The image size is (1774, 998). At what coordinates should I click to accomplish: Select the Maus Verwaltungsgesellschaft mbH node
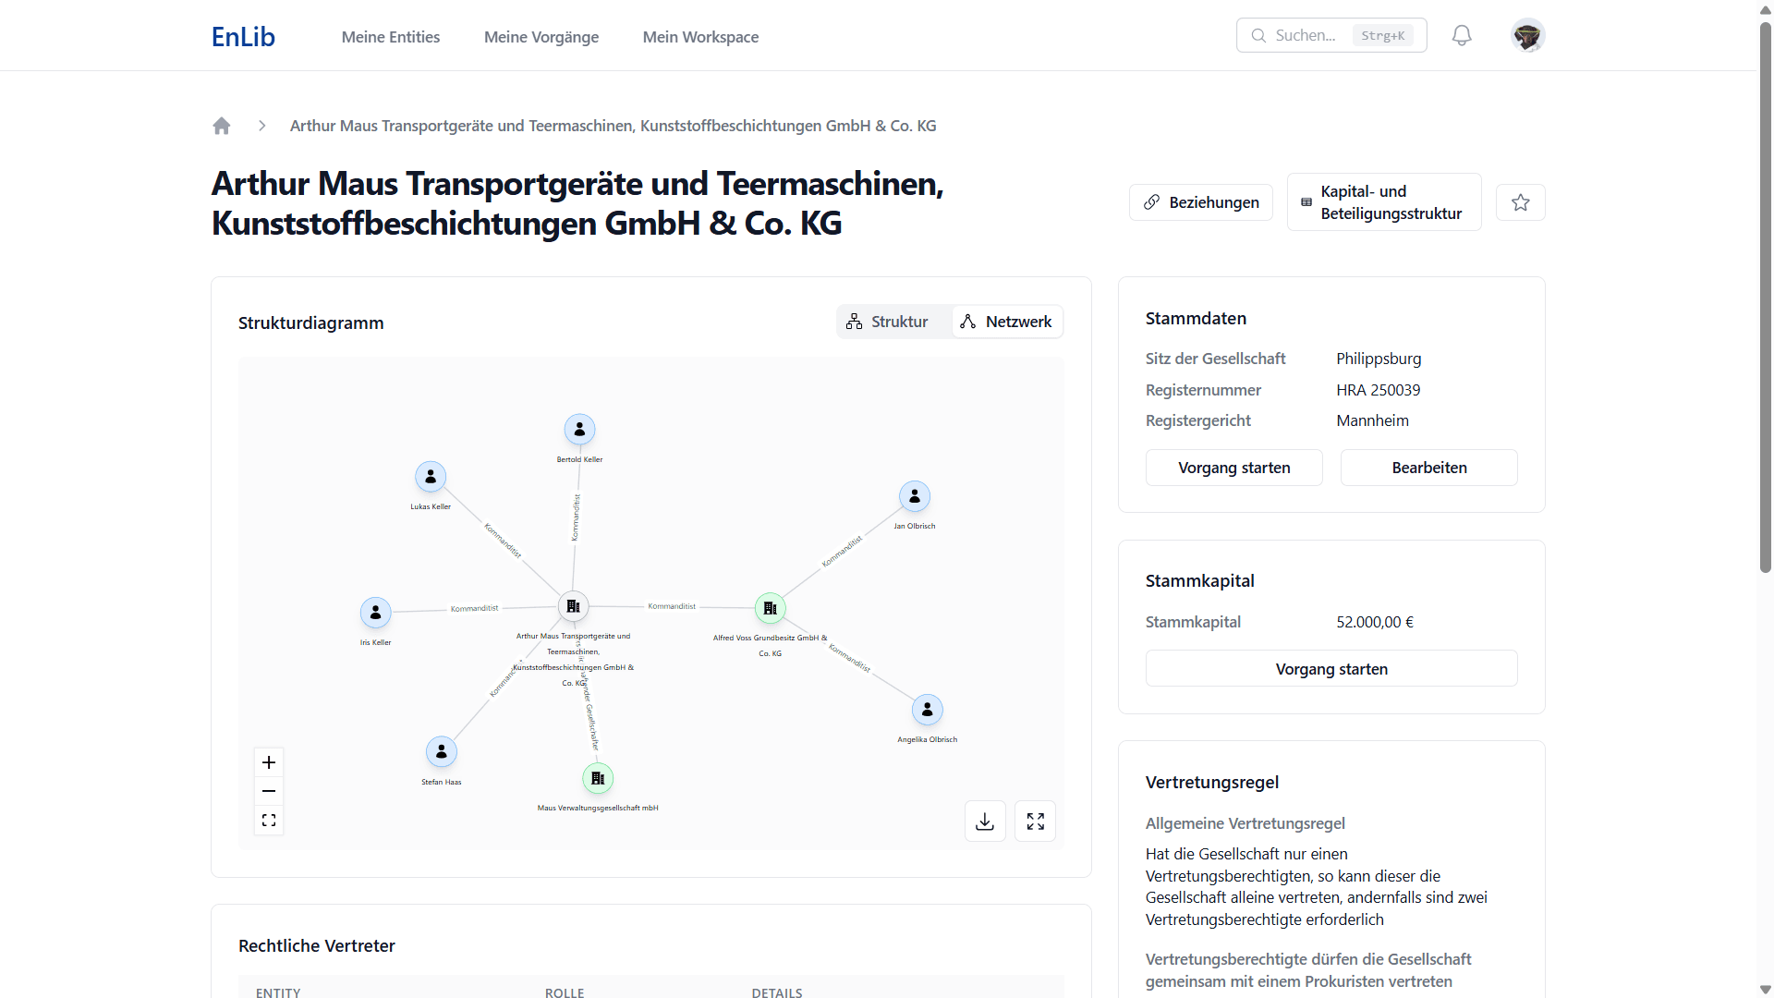[598, 777]
